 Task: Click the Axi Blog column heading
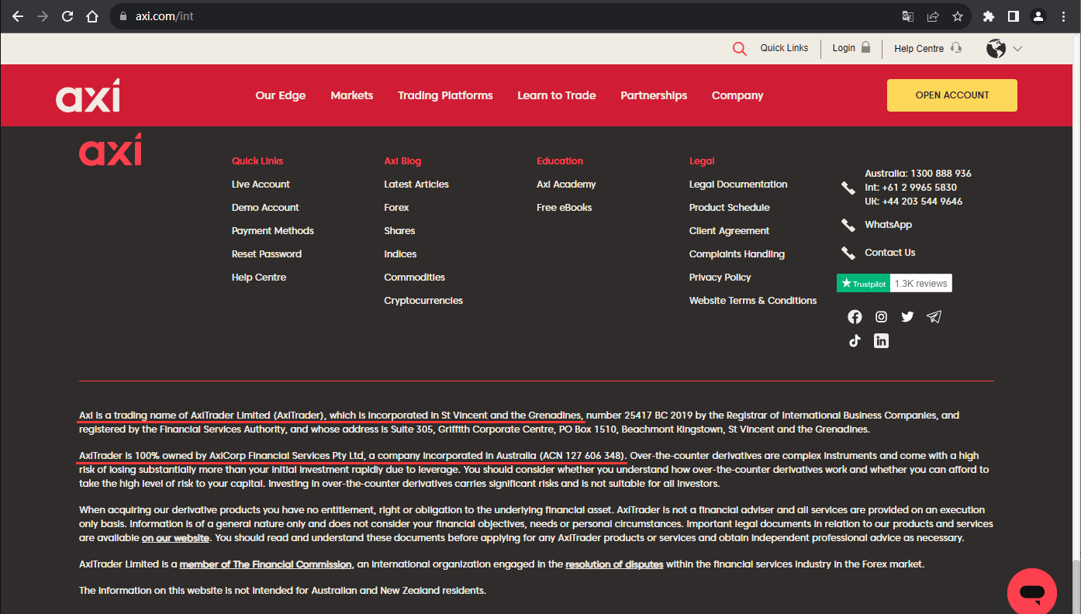pyautogui.click(x=402, y=161)
